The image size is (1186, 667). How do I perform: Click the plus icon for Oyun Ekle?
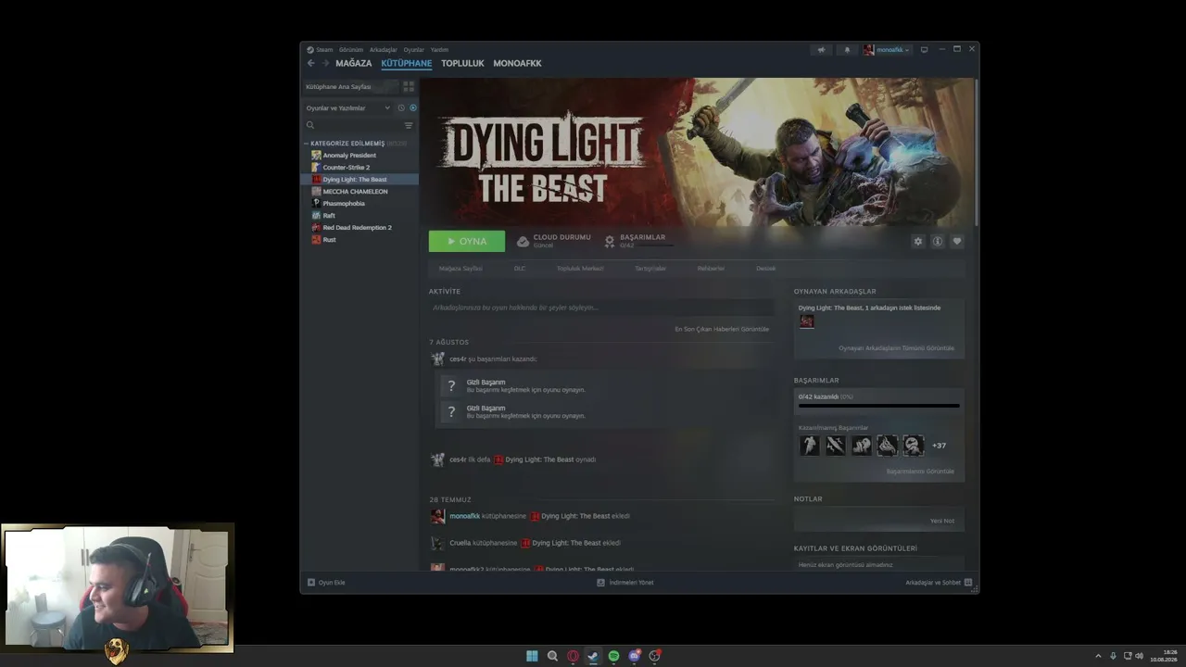pyautogui.click(x=311, y=583)
